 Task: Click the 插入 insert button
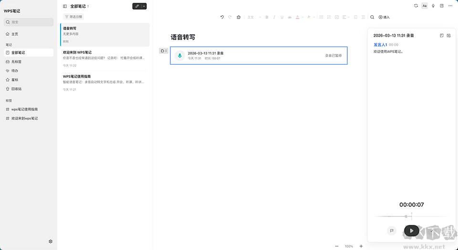coord(384,17)
